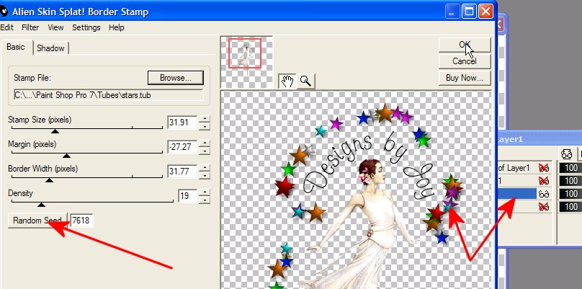Cancel the Border Stamp dialog

point(465,61)
